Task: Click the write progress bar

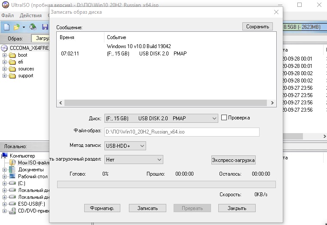Action: point(166,184)
